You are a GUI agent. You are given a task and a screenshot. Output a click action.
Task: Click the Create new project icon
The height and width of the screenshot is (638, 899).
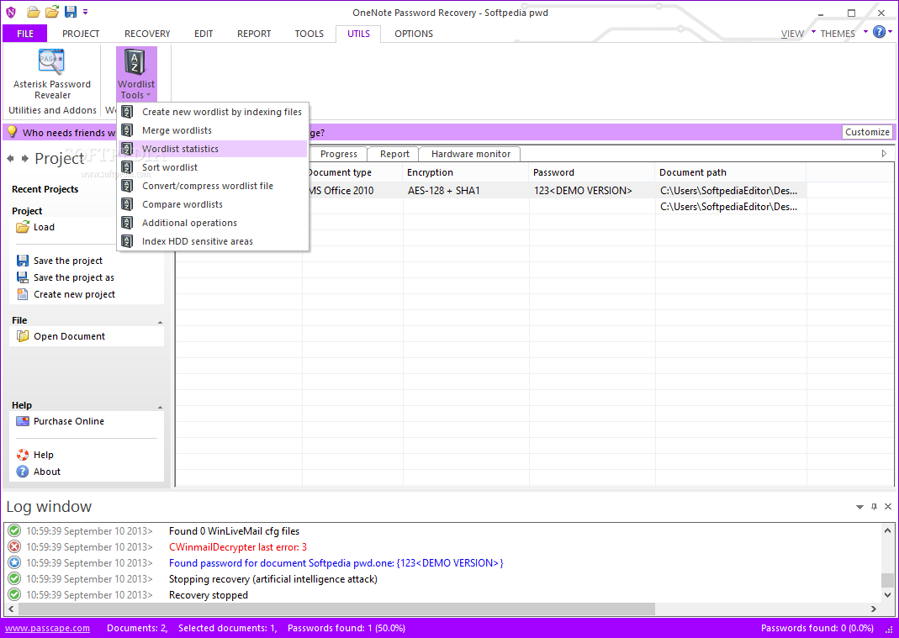point(23,294)
